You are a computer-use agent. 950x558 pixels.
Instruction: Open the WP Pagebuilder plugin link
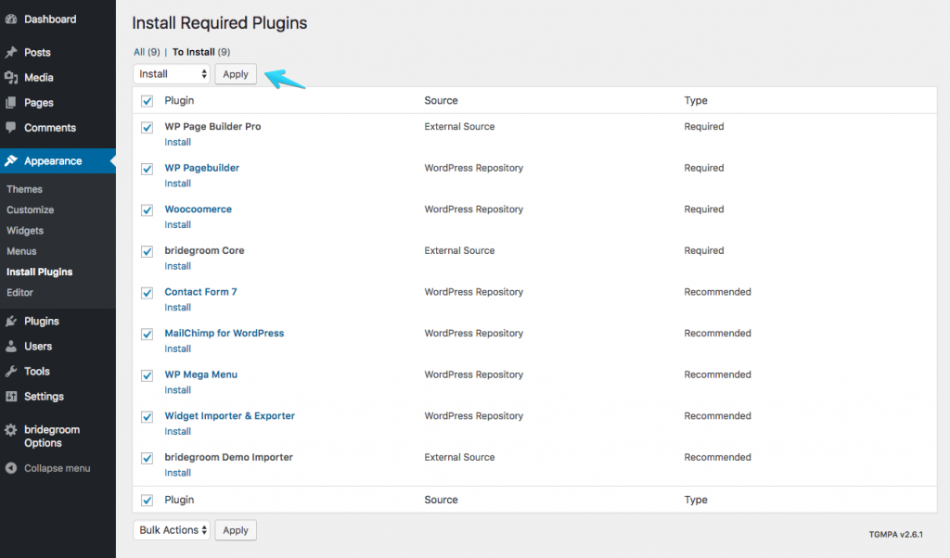point(201,168)
